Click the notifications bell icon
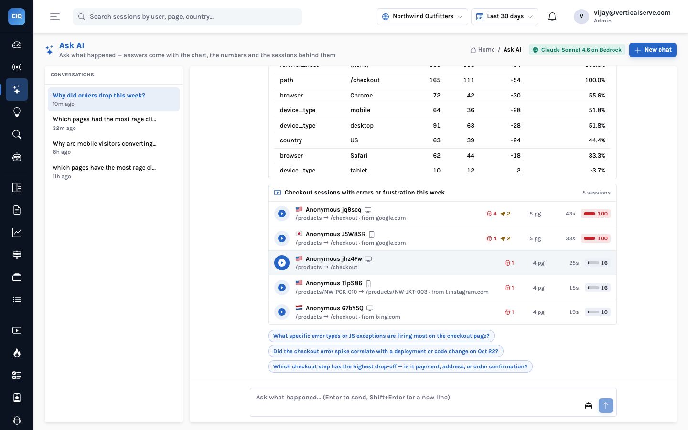Viewport: 688px width, 430px height. click(x=552, y=17)
